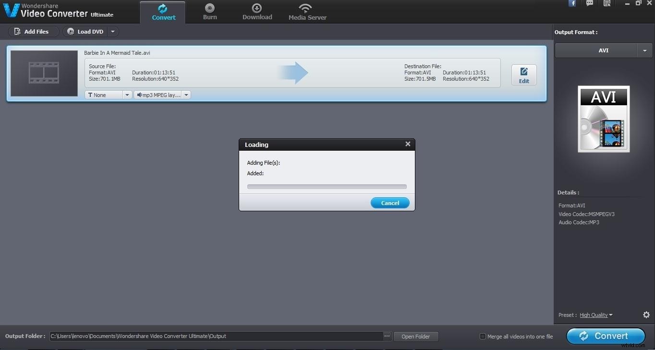Screen dimensions: 655x350
Task: Expand the mp3 MPEG audio track dropdown
Action: tap(186, 95)
